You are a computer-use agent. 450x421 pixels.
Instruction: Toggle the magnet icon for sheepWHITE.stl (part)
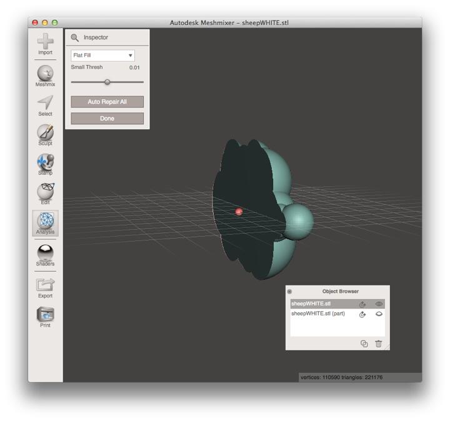362,314
